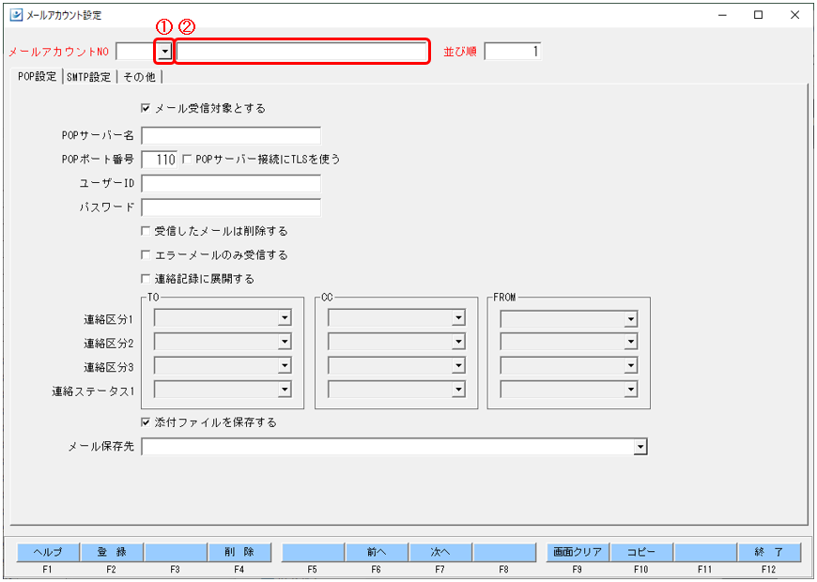Click the blank F3 function button
The image size is (817, 582).
(176, 552)
